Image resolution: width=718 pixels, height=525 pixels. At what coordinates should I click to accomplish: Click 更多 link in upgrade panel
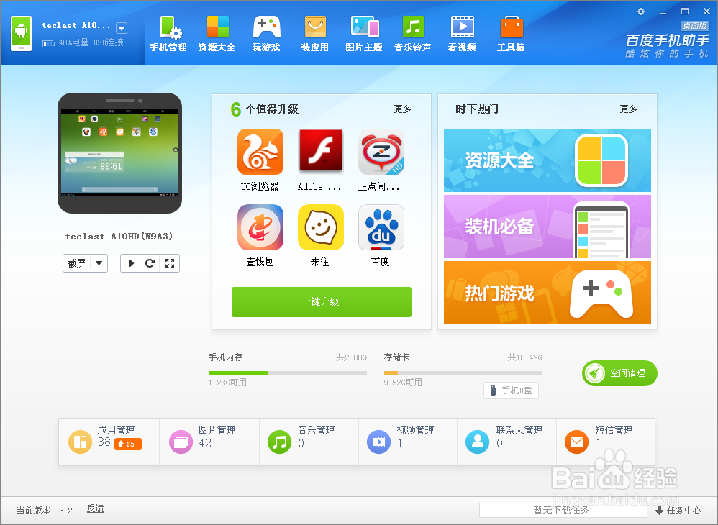(402, 109)
